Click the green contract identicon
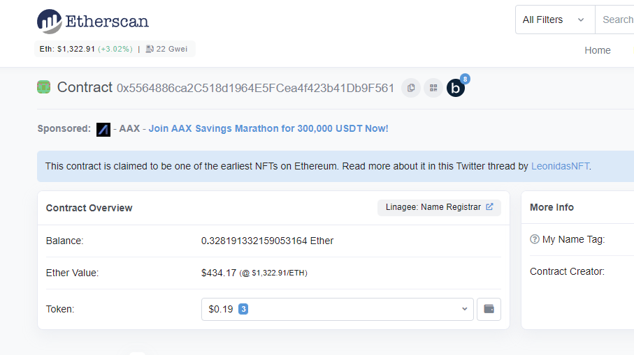The image size is (634, 355). (43, 87)
